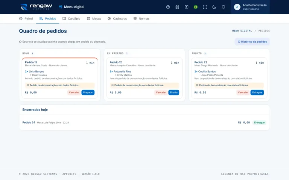289x180 pixels.
Task: Click the José Pedro Pimenta add-on line
Action: coord(211,75)
